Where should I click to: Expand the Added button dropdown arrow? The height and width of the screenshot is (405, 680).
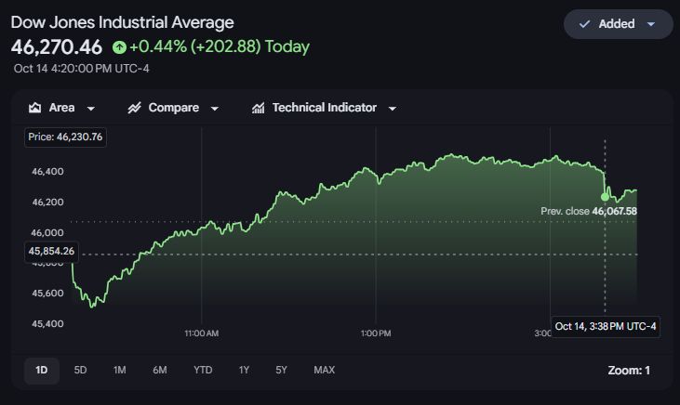651,24
